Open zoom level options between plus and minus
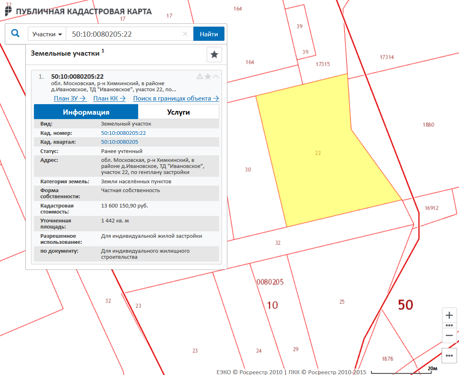Image resolution: width=459 pixels, height=375 pixels. pos(449,325)
